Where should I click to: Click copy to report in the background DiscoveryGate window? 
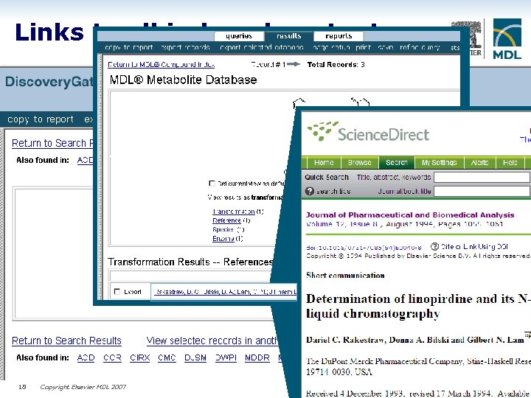tap(41, 119)
